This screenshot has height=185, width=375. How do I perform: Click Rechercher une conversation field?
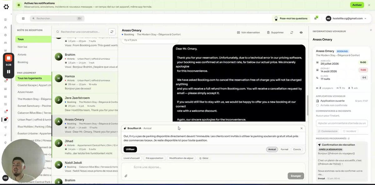coord(81,32)
